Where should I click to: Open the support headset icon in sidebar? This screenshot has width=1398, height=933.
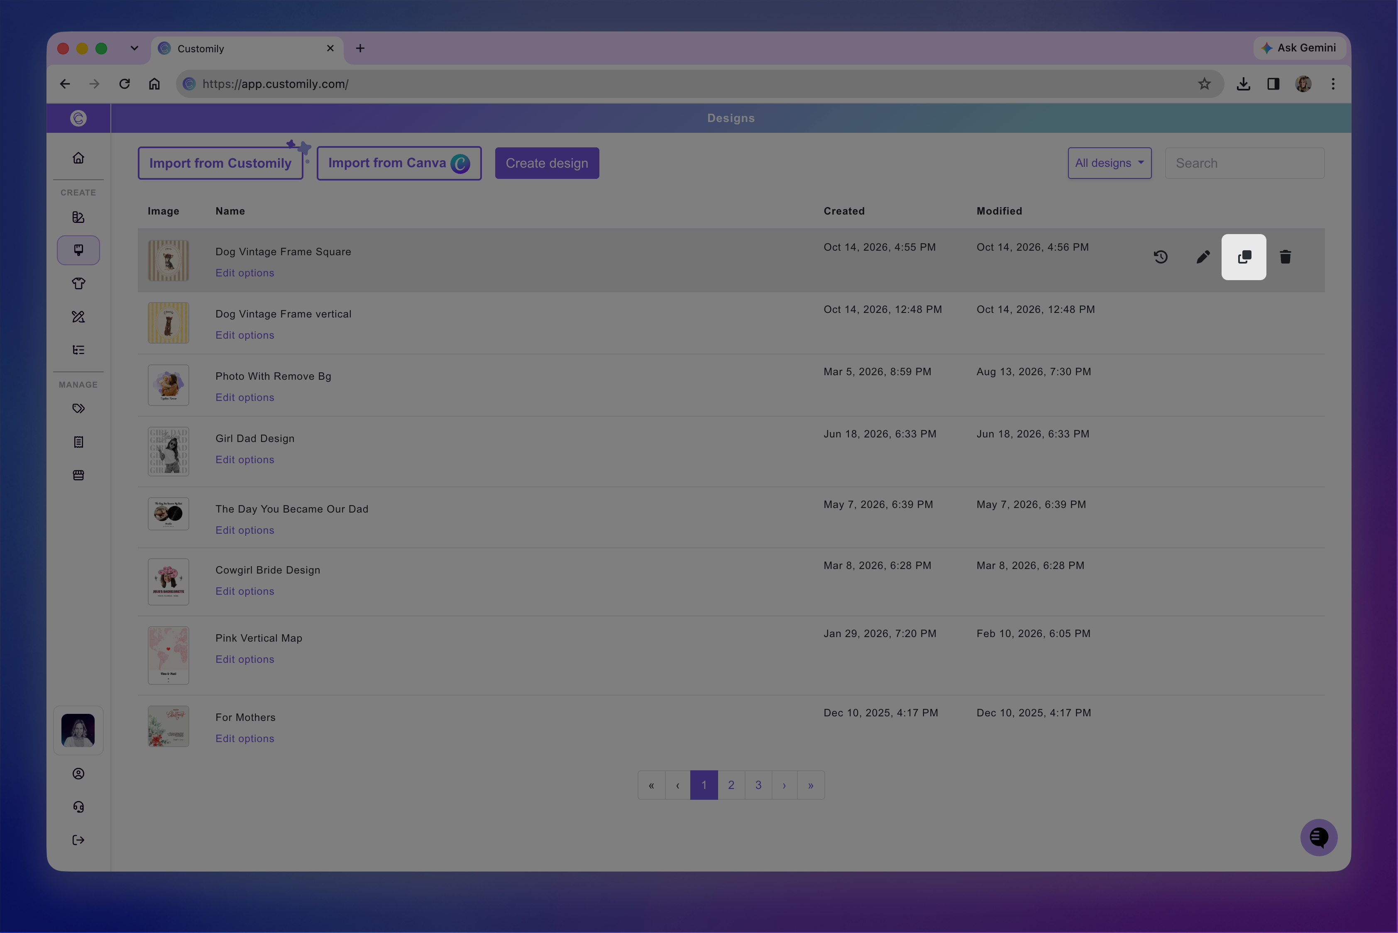78,807
